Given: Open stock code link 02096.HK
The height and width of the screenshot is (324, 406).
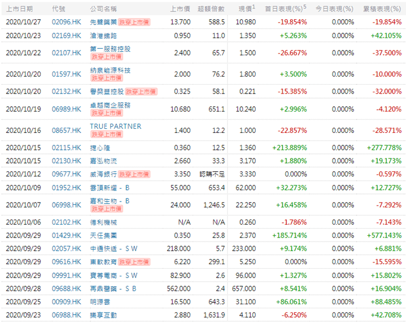Looking at the screenshot, I should click(66, 22).
